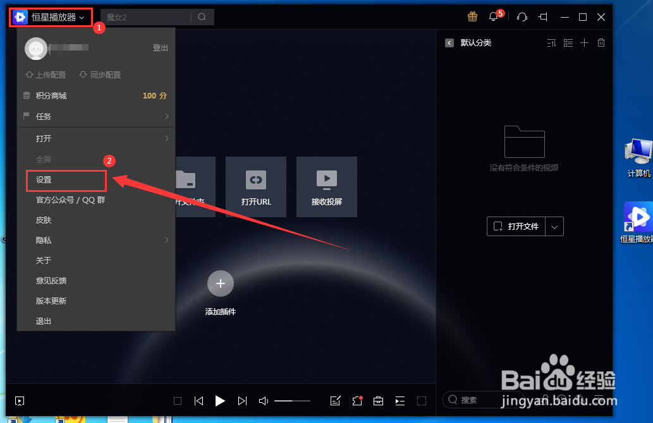
Task: Click the next track button
Action: (242, 401)
